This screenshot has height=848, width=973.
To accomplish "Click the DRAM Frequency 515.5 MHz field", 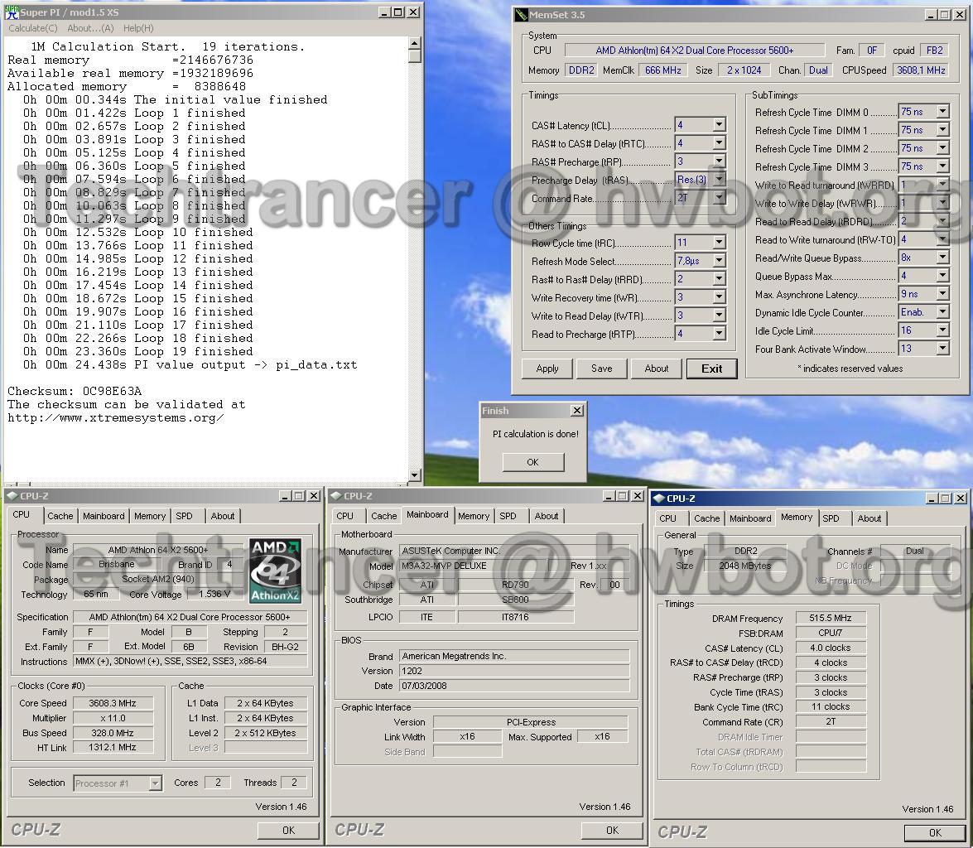I will pyautogui.click(x=831, y=618).
